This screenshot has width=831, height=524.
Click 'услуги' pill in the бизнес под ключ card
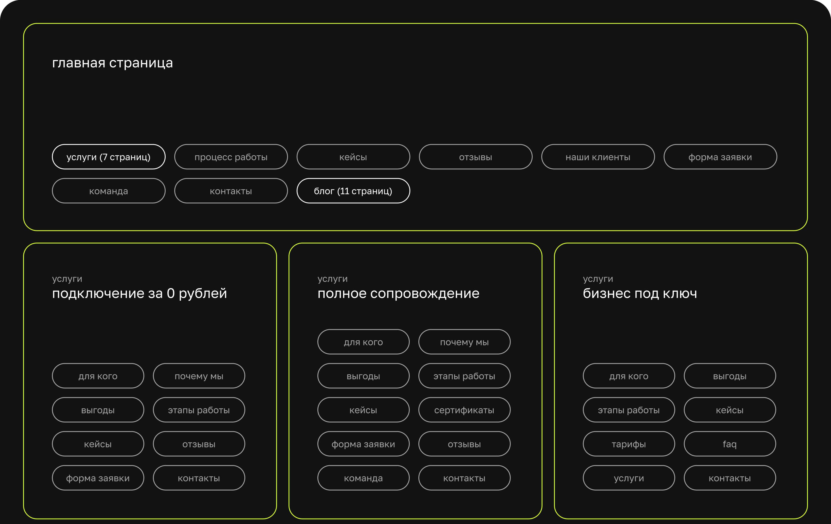tap(628, 478)
